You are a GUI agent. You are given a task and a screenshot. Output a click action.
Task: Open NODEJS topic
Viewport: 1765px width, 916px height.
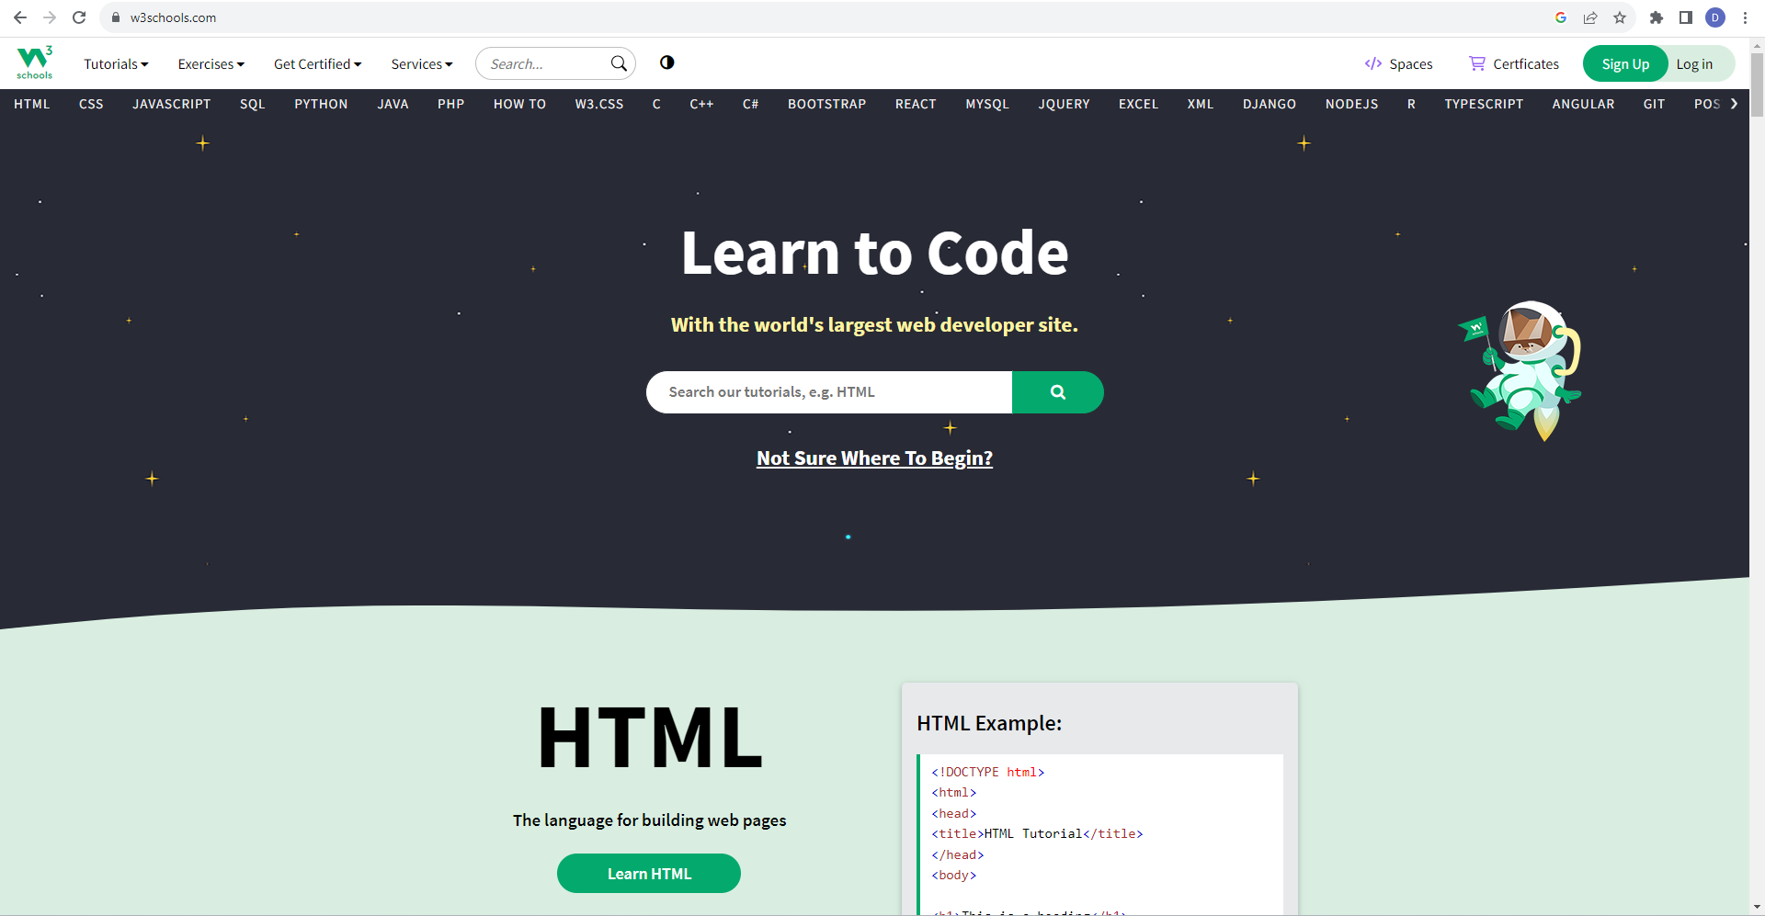pyautogui.click(x=1352, y=104)
